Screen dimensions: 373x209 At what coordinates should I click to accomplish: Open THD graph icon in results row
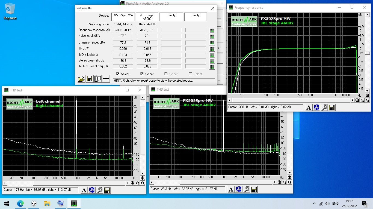pyautogui.click(x=212, y=49)
